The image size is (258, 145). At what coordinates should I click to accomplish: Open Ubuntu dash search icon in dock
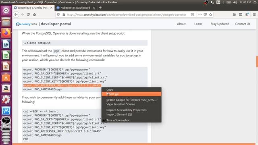click(6, 10)
